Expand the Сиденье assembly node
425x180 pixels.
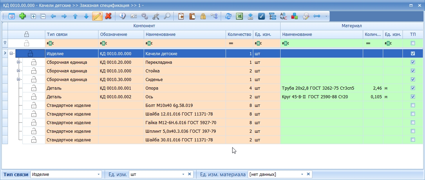19,79
